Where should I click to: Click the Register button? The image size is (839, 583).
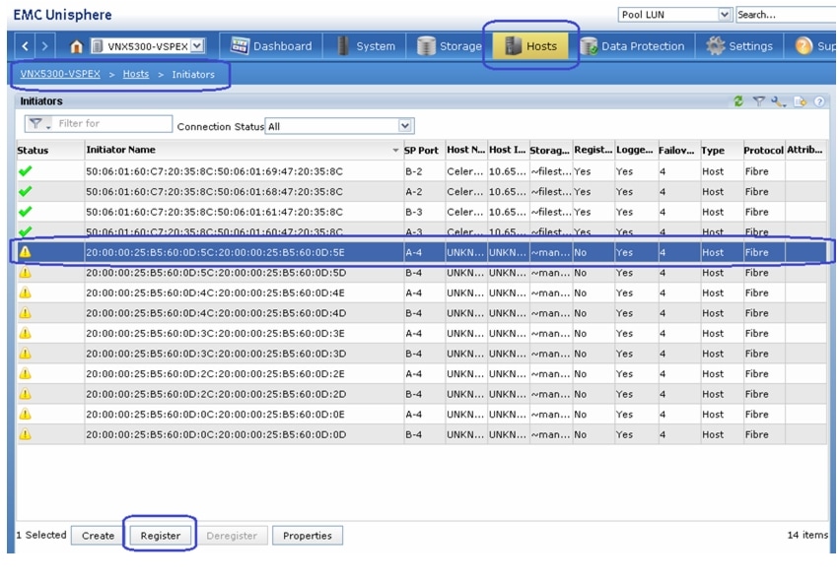pos(160,536)
